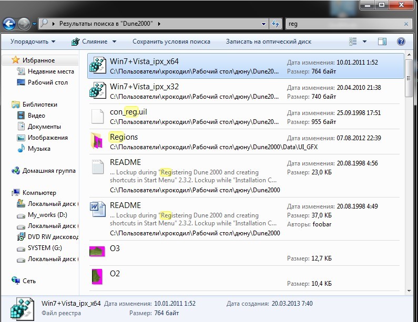
Task: Go back with the blue Back arrow
Action: (9, 24)
